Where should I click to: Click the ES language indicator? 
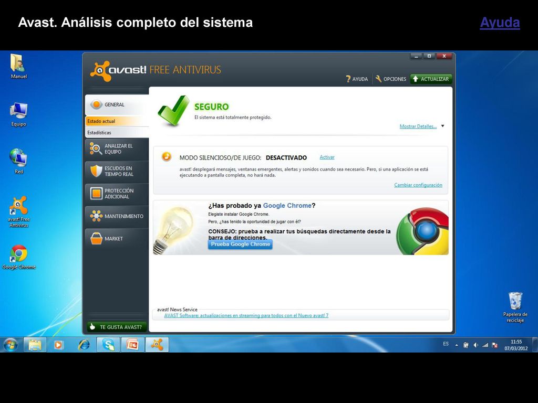(446, 344)
